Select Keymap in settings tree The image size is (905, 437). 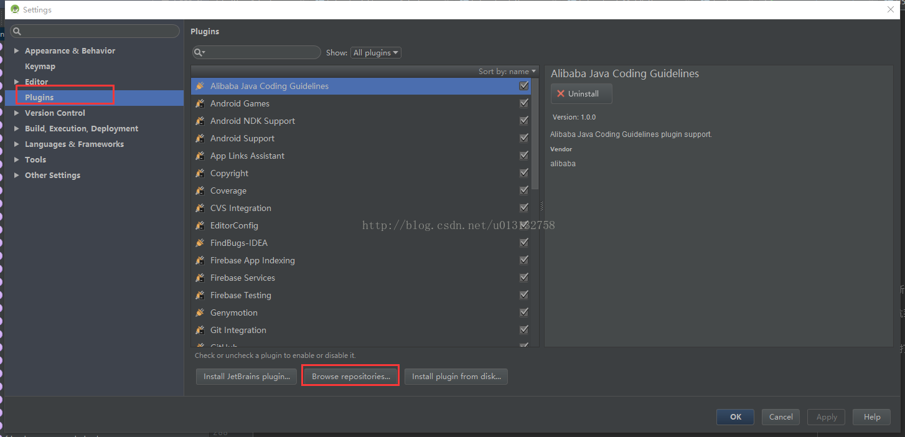(40, 66)
